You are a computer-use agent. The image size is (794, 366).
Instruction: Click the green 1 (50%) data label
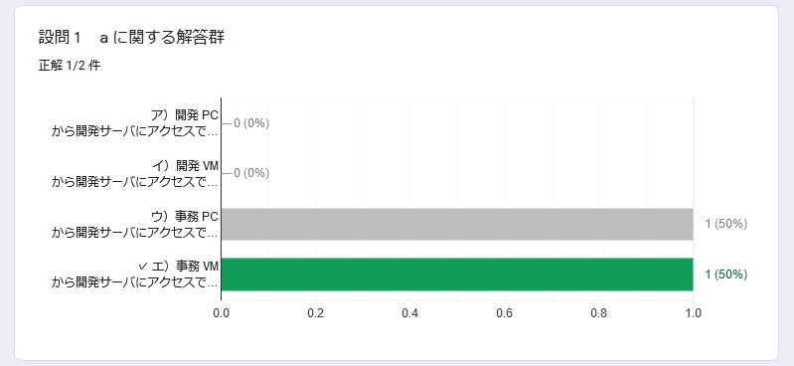pyautogui.click(x=726, y=274)
